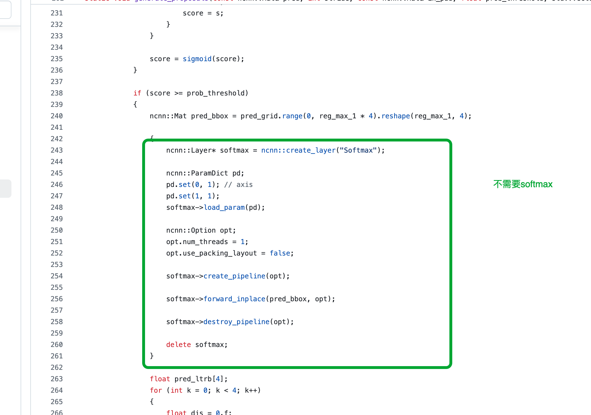
Task: Select line number 260
Action: coord(57,345)
